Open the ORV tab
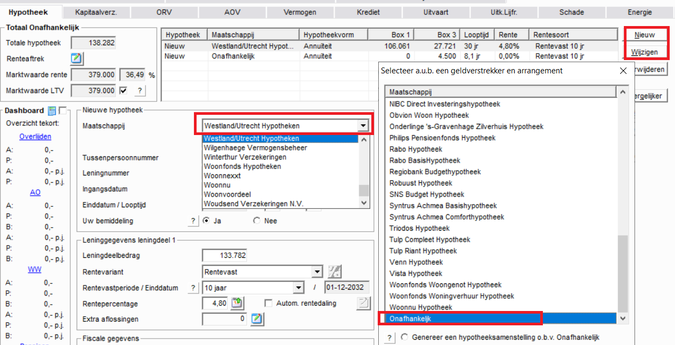 [165, 12]
